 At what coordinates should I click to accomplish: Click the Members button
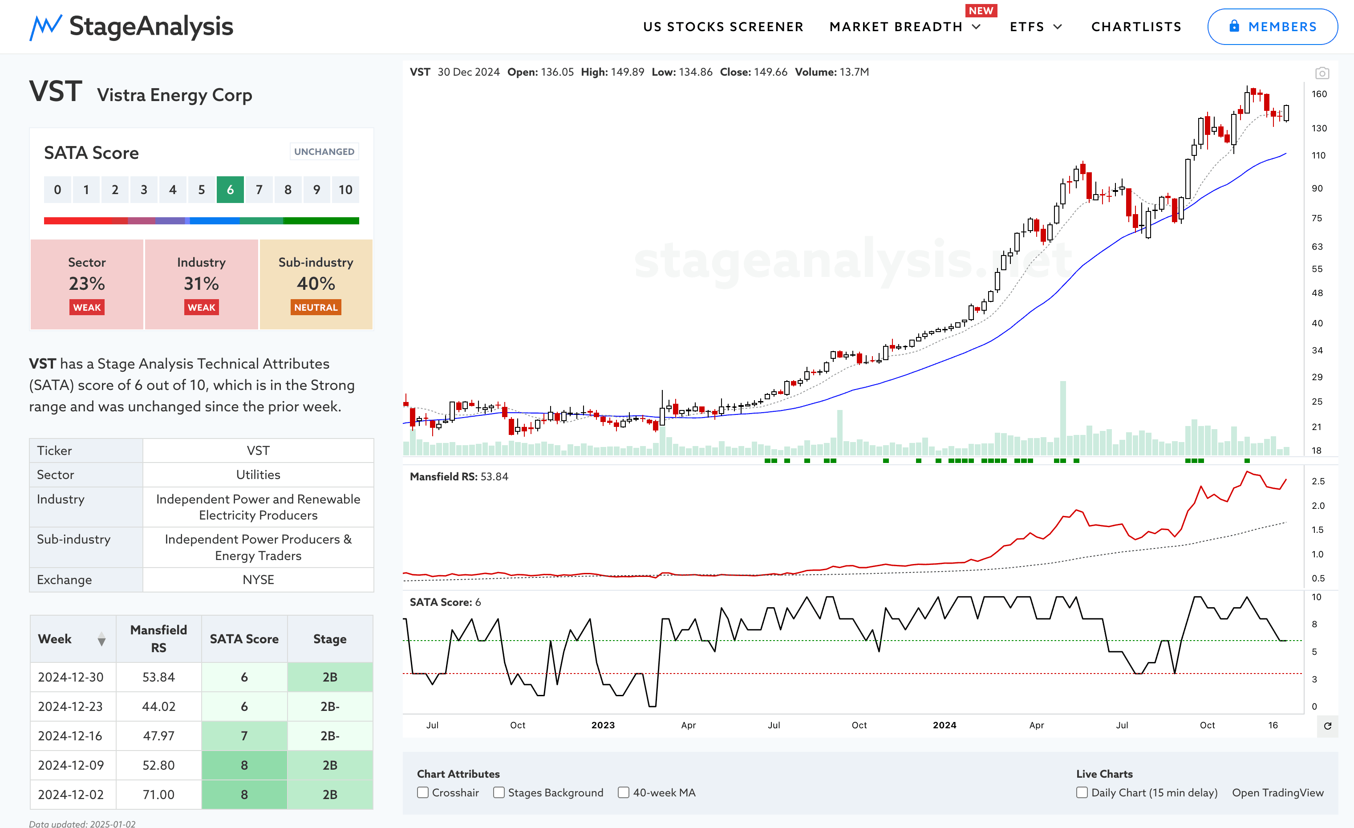pyautogui.click(x=1272, y=26)
